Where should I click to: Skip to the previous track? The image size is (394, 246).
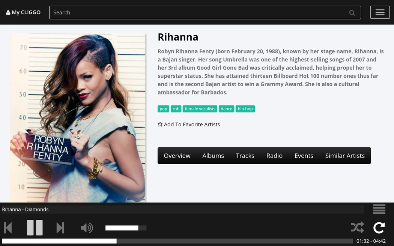pyautogui.click(x=8, y=228)
